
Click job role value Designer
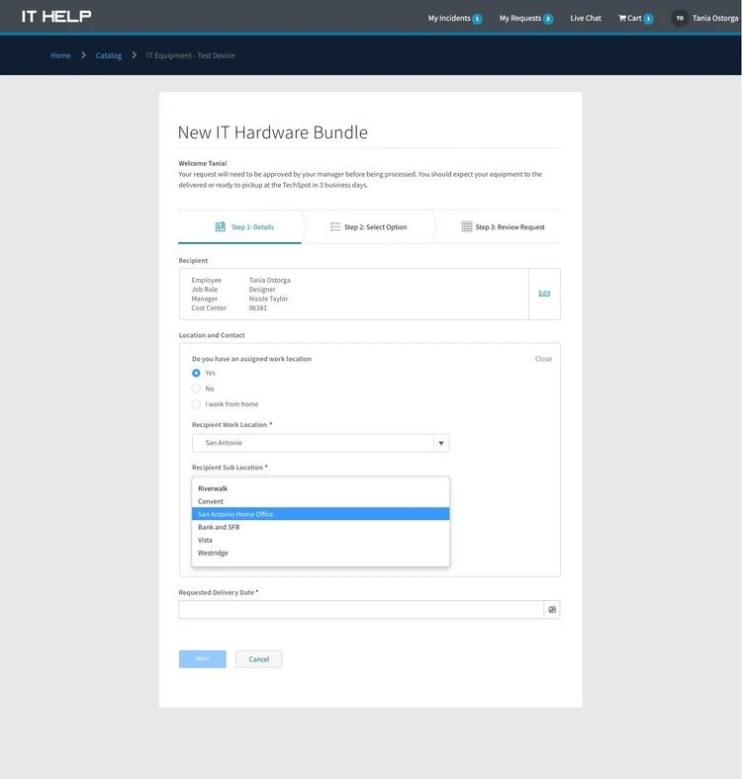click(x=262, y=289)
